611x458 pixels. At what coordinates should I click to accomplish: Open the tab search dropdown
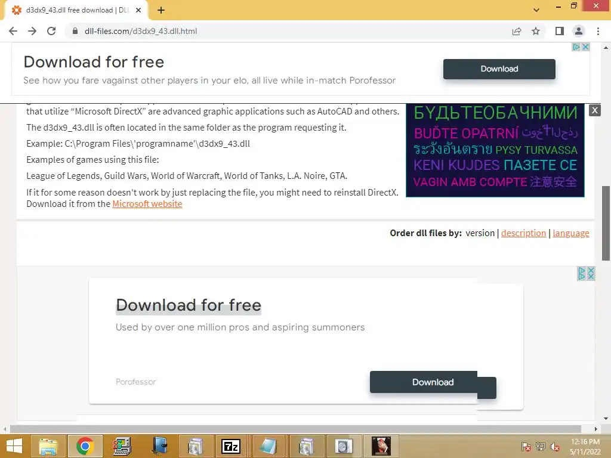(536, 10)
